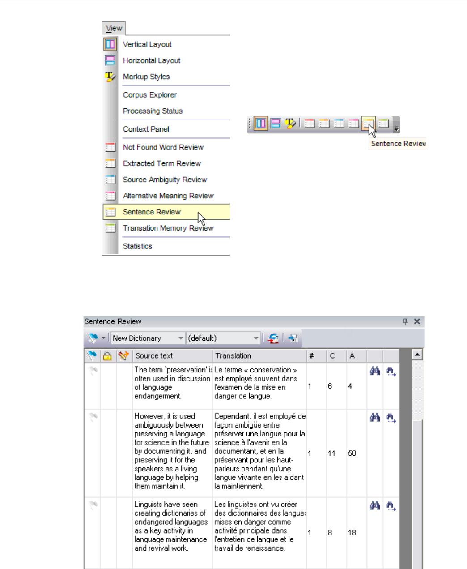Click the pencil edit column header
Screen dimensions: 467x569
pyautogui.click(x=123, y=356)
